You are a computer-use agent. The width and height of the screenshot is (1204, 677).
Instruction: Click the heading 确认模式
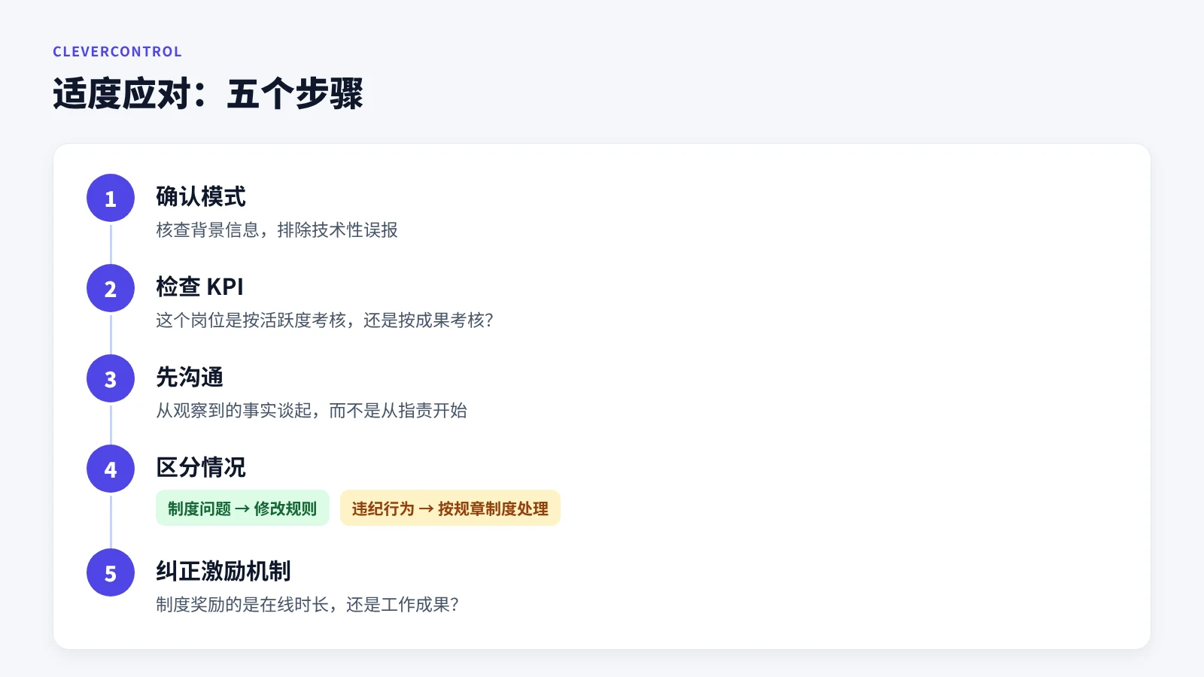(x=201, y=197)
